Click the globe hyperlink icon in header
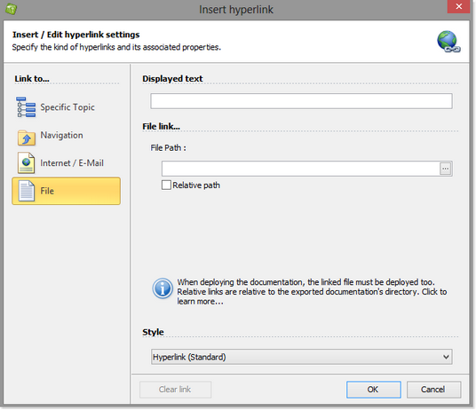 [448, 42]
